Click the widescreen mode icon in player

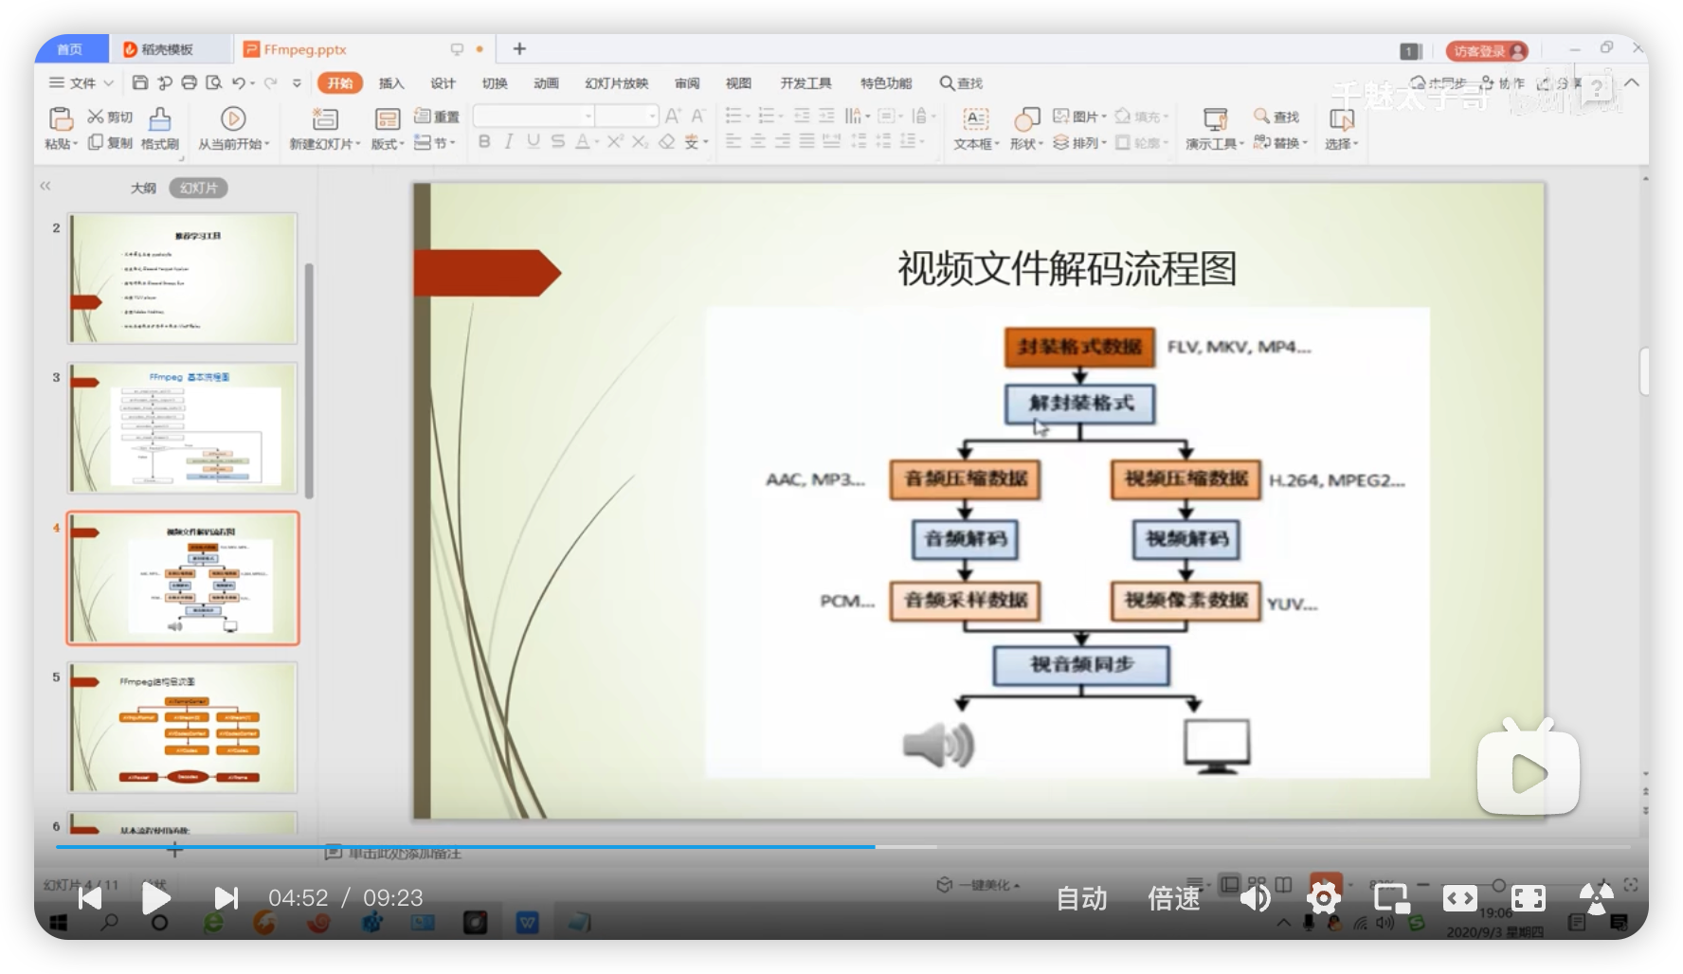click(1459, 896)
